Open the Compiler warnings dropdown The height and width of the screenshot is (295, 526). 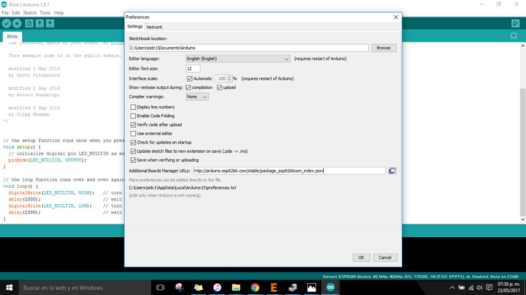tap(198, 97)
